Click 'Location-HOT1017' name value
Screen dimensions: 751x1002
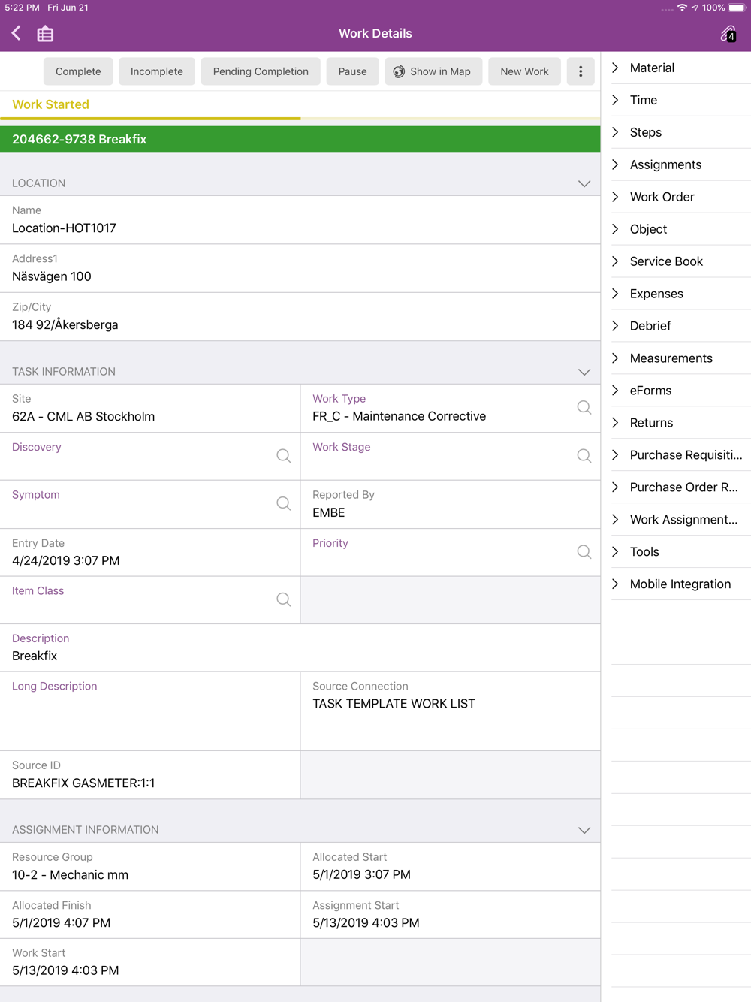point(64,228)
